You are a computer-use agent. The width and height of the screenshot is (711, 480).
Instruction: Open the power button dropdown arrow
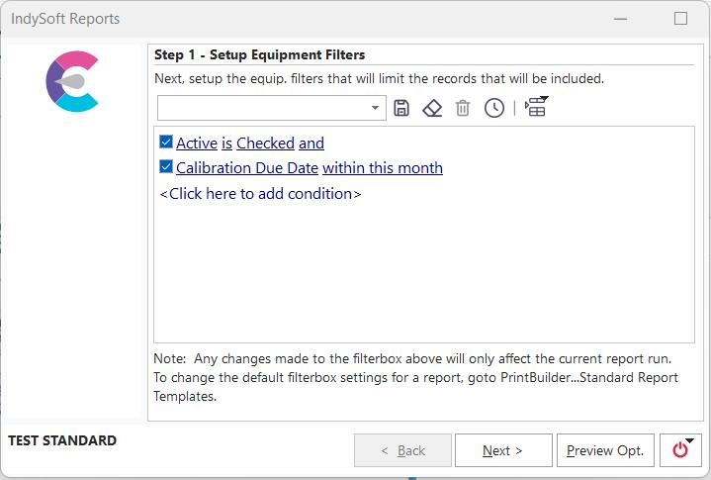(x=689, y=441)
